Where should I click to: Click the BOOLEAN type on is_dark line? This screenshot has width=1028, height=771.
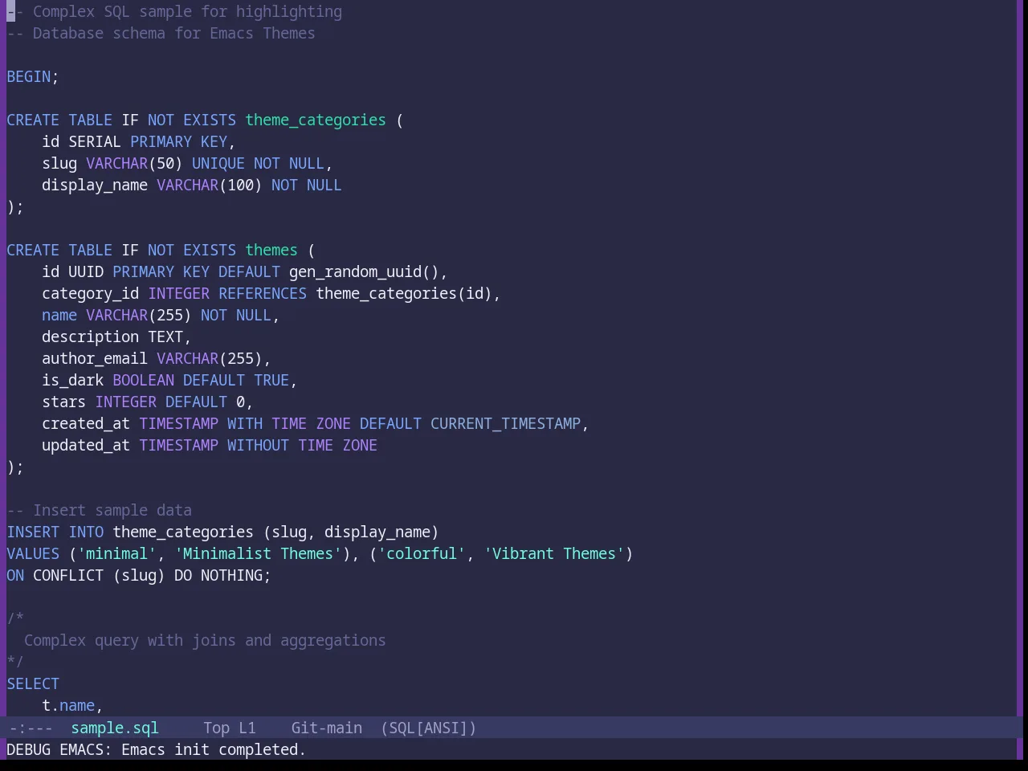click(143, 380)
